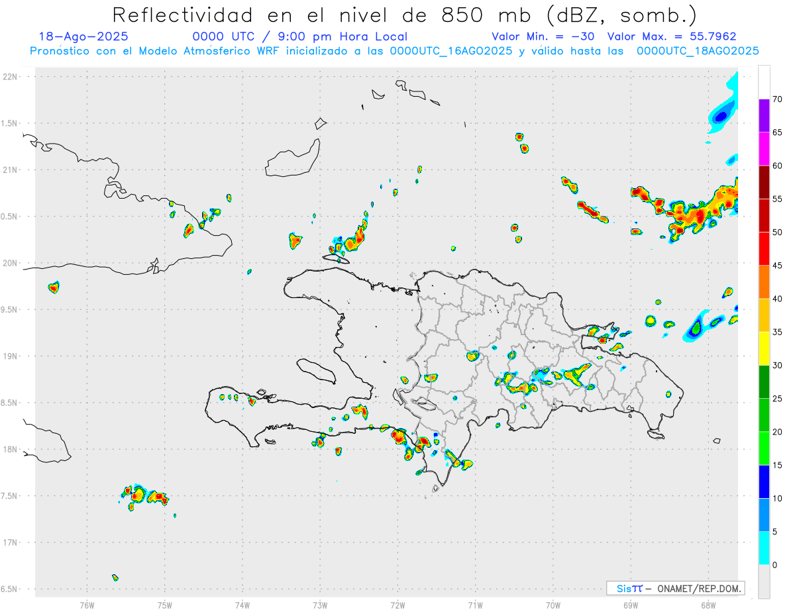Select the cyan 0-5 dBZ color segment

coord(764,548)
